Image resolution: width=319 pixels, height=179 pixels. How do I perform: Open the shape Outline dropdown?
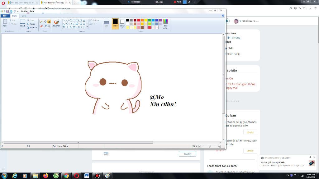point(95,20)
